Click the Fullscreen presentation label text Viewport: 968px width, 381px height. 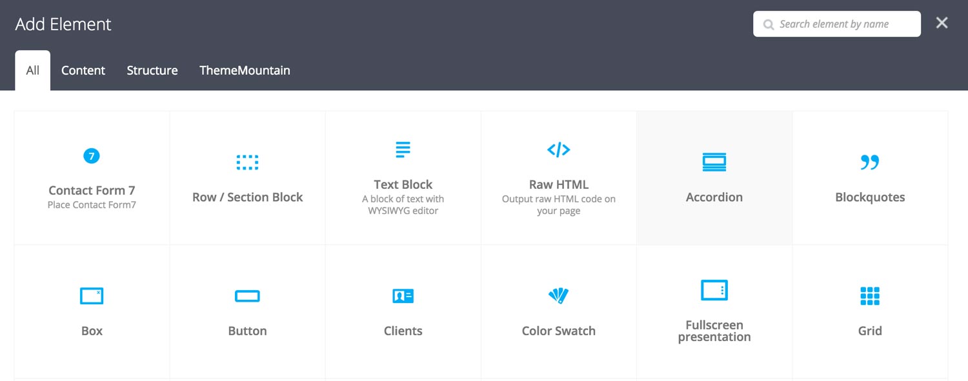pos(714,331)
